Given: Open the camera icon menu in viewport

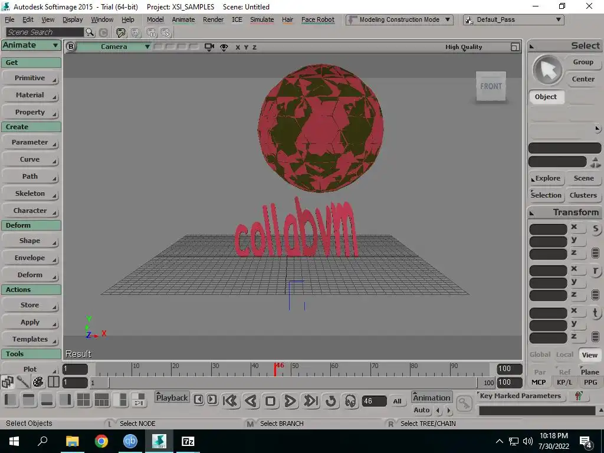Looking at the screenshot, I should coord(209,47).
